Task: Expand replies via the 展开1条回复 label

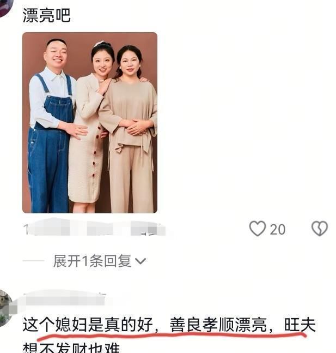Action: click(x=92, y=261)
